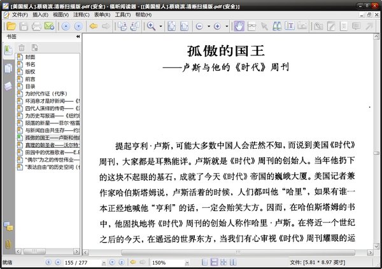
Task: Switch to continuous facing layout in status bar
Action: pyautogui.click(x=223, y=262)
